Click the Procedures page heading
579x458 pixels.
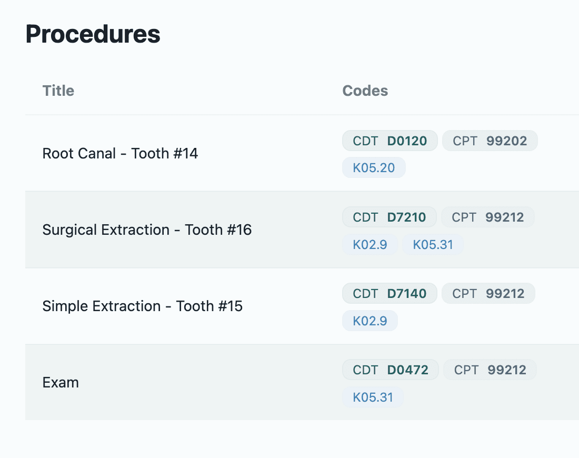coord(93,35)
